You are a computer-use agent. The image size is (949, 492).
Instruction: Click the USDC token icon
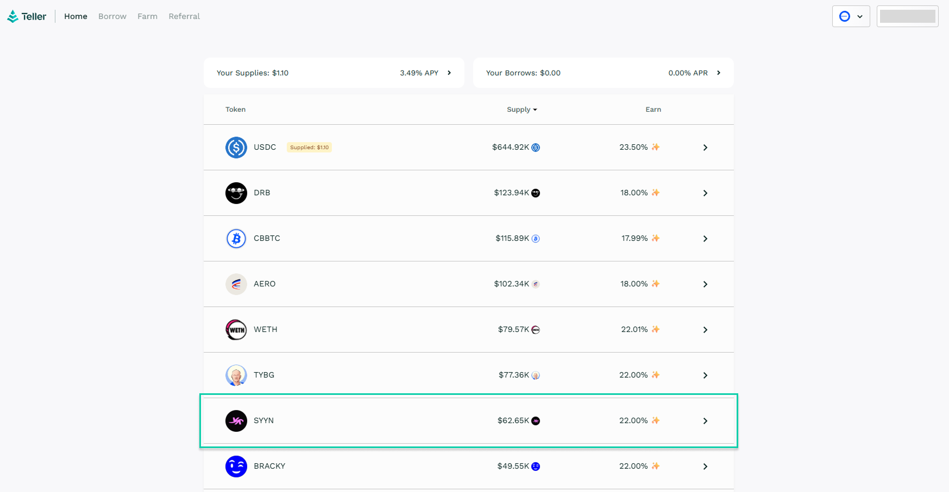pyautogui.click(x=236, y=148)
